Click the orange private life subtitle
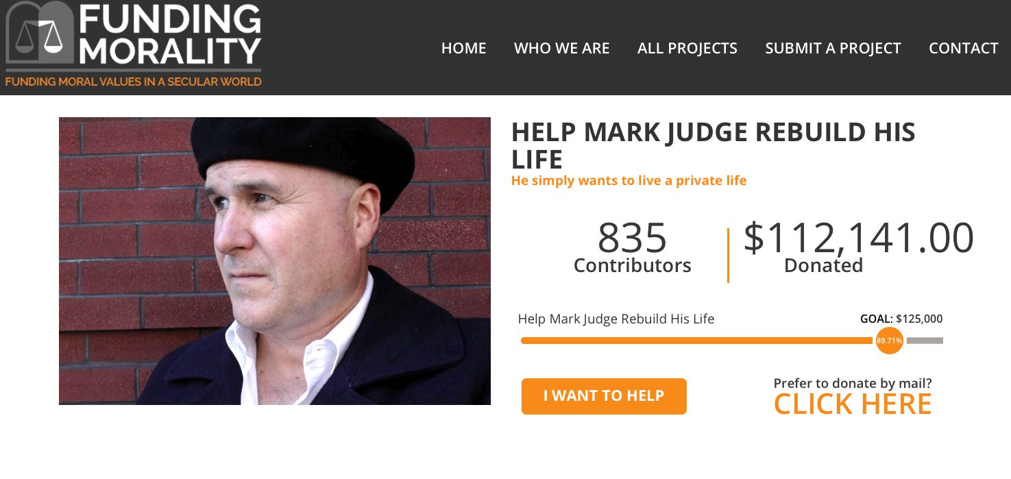1011x479 pixels. click(x=629, y=181)
